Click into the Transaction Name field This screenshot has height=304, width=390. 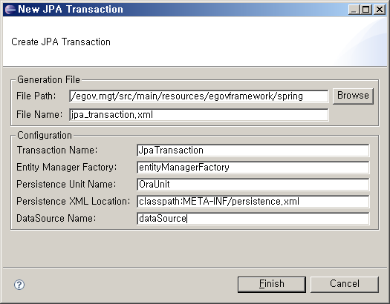253,151
